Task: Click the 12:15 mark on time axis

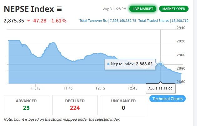Action: [x=100, y=88]
